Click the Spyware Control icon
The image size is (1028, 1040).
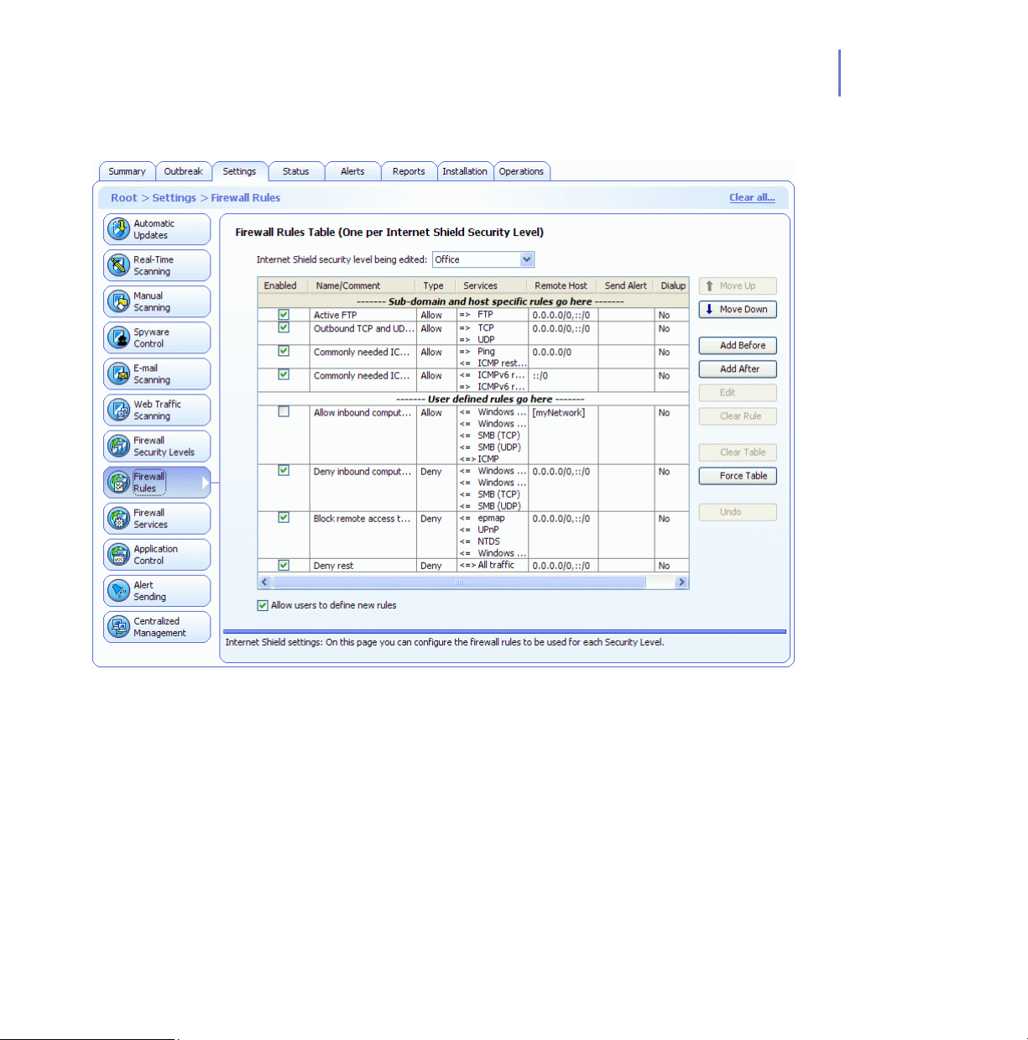pyautogui.click(x=119, y=337)
